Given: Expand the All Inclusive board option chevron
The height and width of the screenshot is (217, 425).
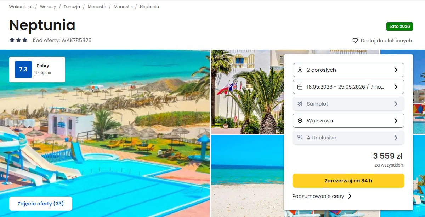Looking at the screenshot, I should tap(396, 138).
